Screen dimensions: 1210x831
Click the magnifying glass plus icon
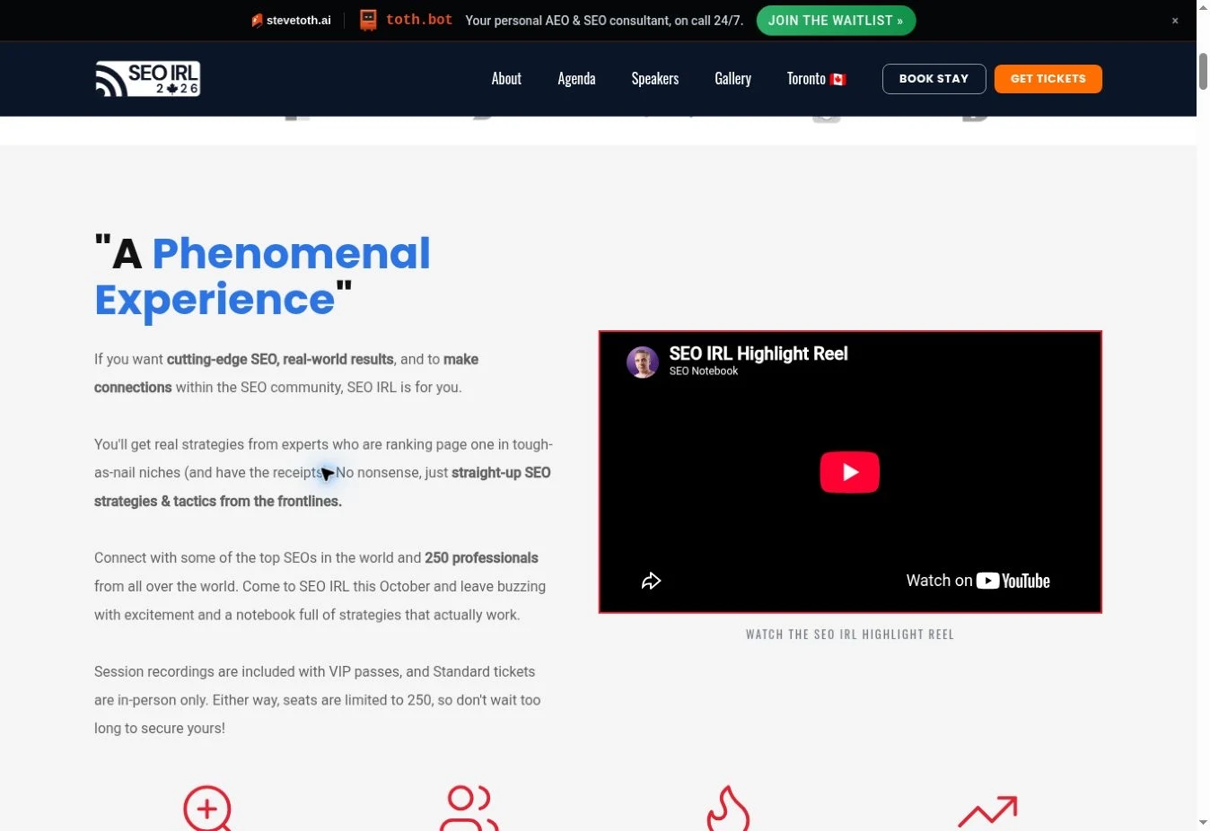coord(208,809)
